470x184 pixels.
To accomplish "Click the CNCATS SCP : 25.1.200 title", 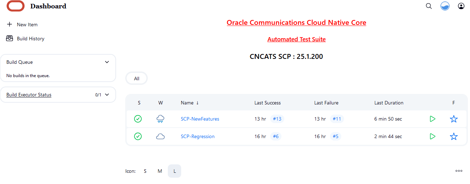I will coord(286,56).
